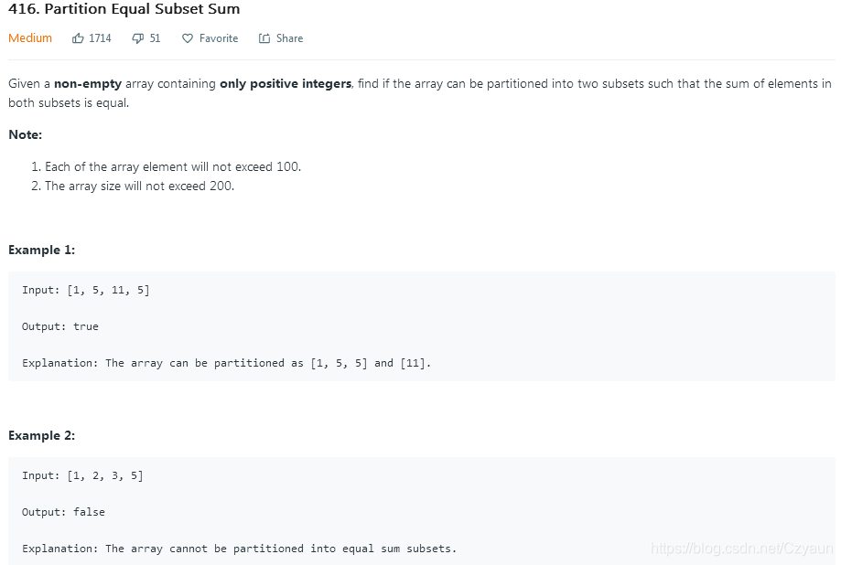Image resolution: width=841 pixels, height=565 pixels.
Task: Click the 51 dislikes count
Action: pos(155,38)
